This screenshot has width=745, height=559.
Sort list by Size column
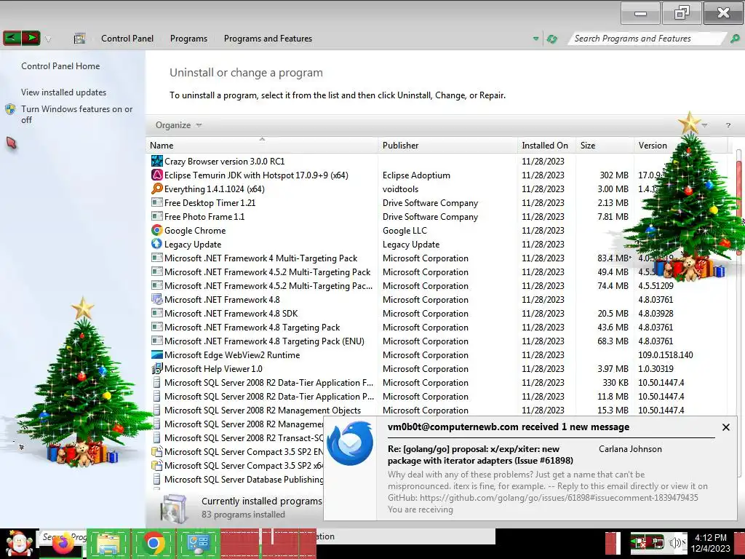(605, 146)
